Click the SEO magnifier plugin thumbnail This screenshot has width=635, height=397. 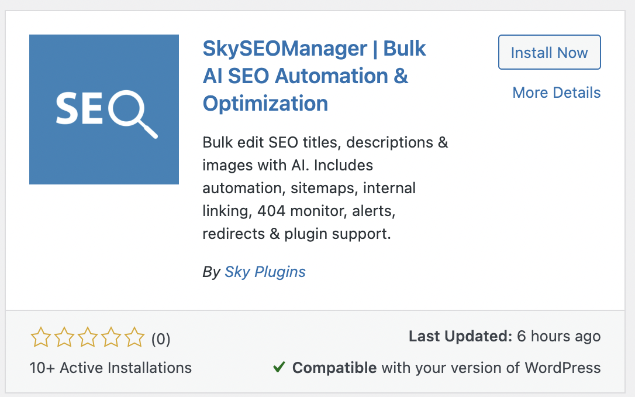tap(104, 109)
